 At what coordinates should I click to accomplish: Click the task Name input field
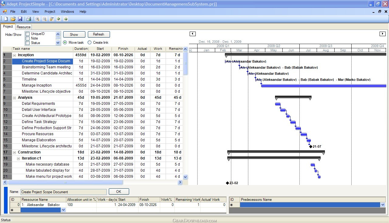tap(64, 192)
